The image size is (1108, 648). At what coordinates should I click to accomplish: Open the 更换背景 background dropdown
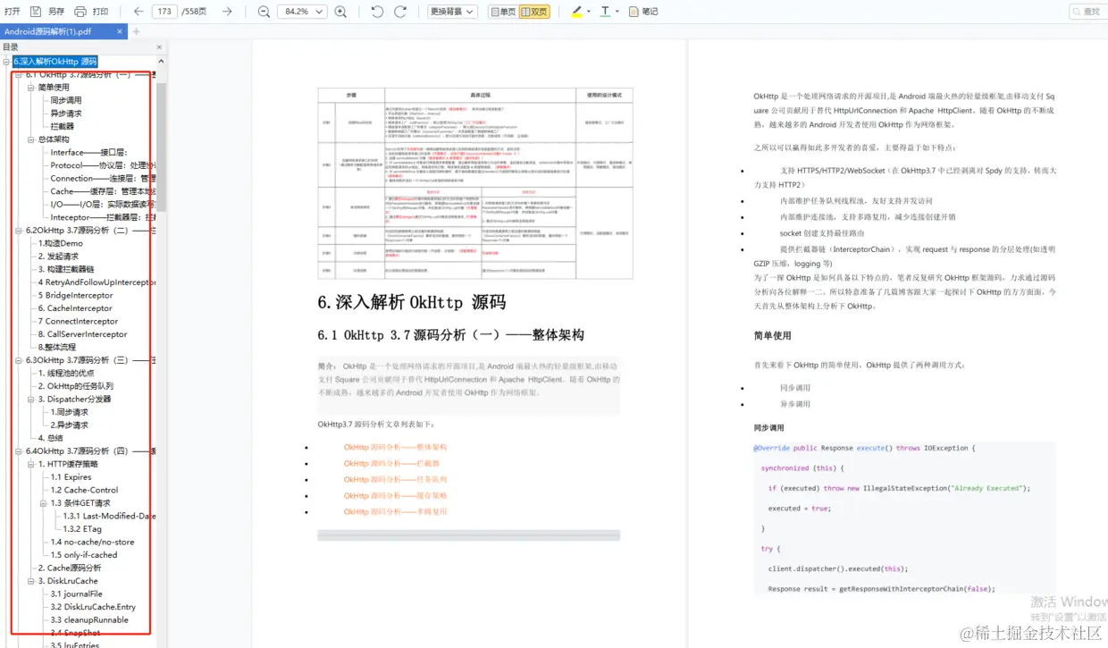coord(452,12)
